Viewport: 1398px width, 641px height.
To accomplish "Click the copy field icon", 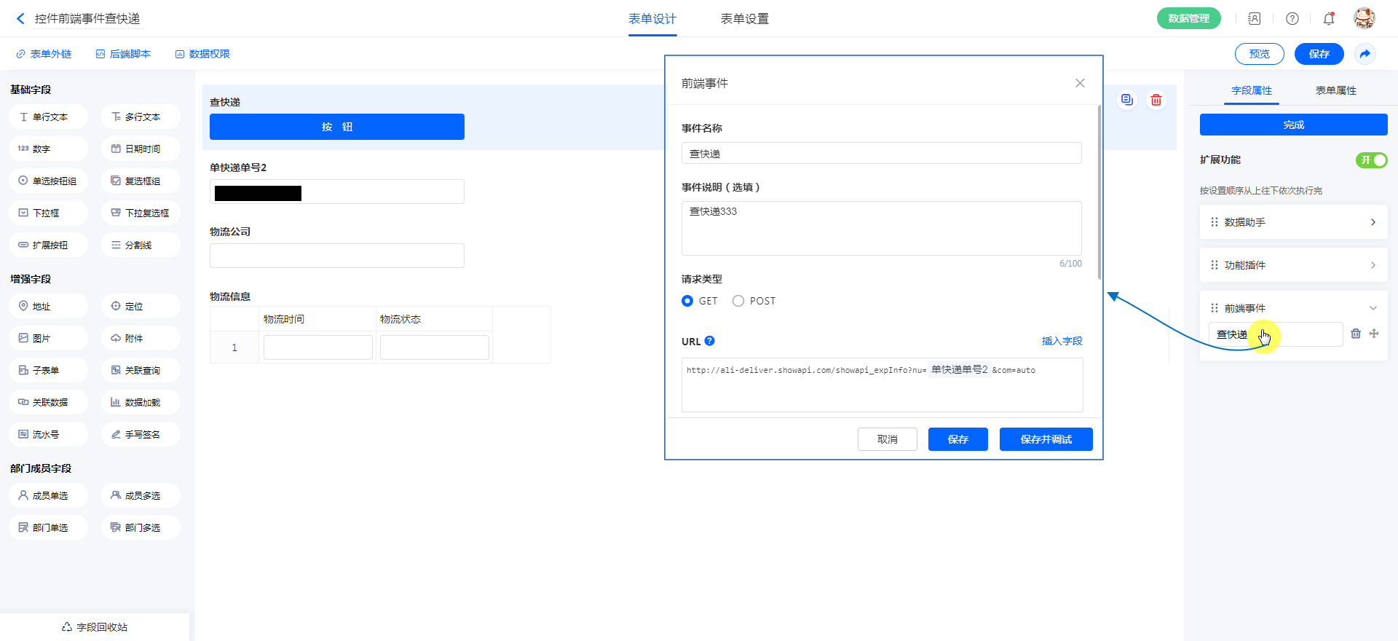I will tap(1126, 100).
